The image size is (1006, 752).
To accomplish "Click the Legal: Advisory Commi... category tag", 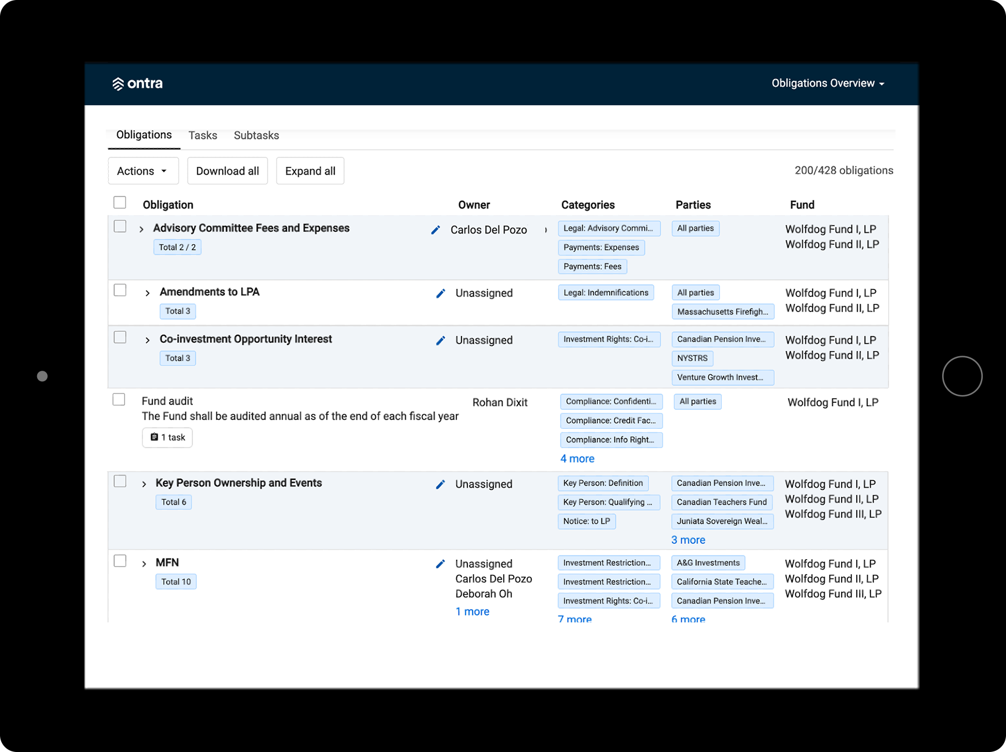I will point(609,228).
